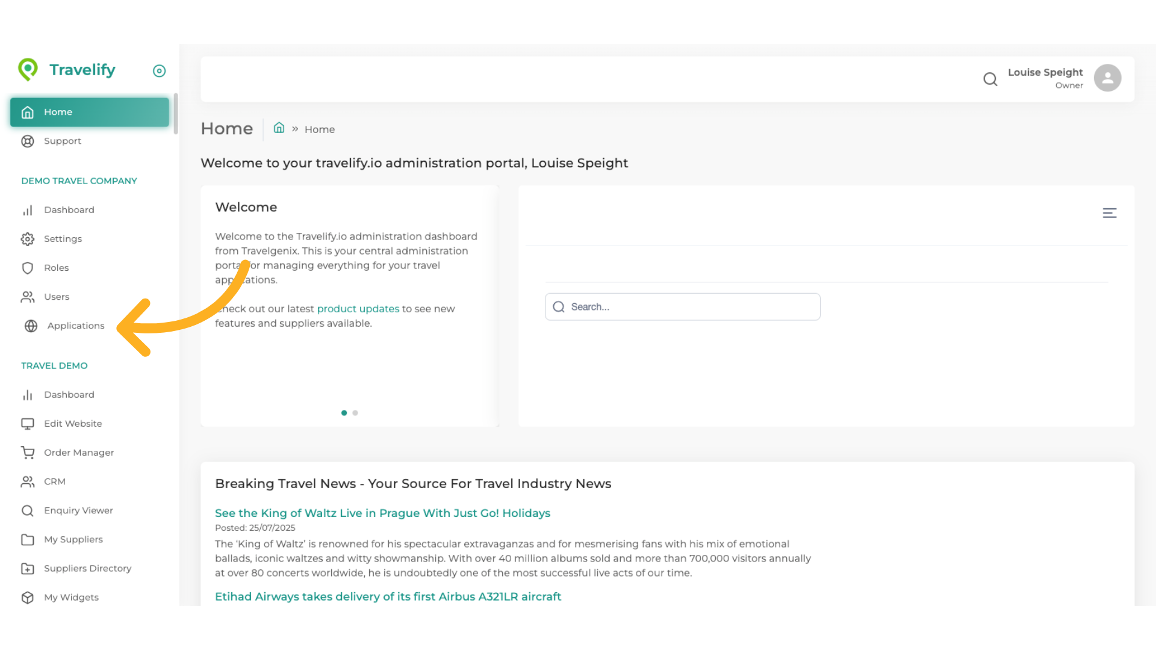Expand the Louise Speight account menu
Screen dimensions: 1156x650
click(x=1045, y=78)
